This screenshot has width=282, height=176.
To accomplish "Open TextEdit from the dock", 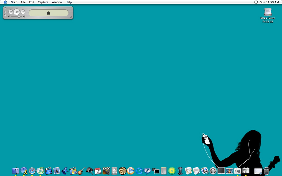I will tap(196, 171).
